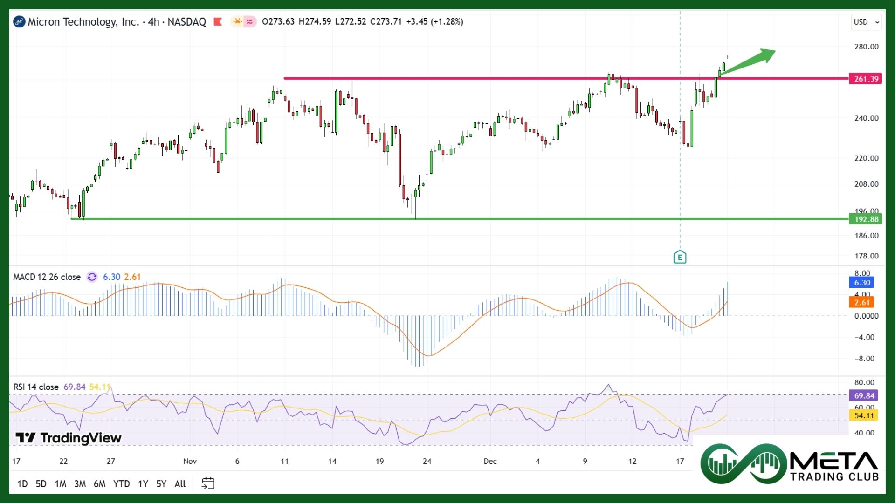Select the 1D time range

point(22,484)
